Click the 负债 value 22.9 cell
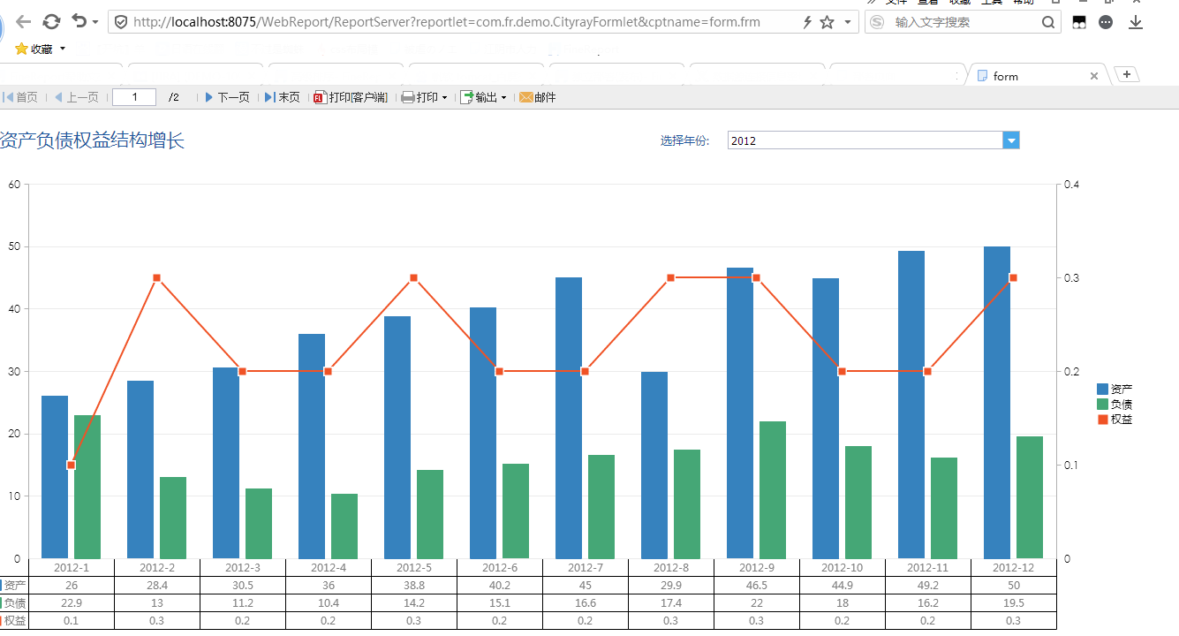Viewport: 1179px width, 636px height. [x=72, y=602]
